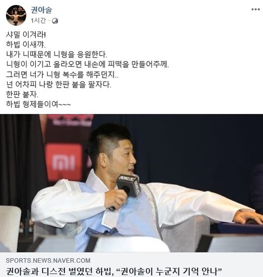
Task: Click the short line 한판 붙자.
Action: point(22,94)
